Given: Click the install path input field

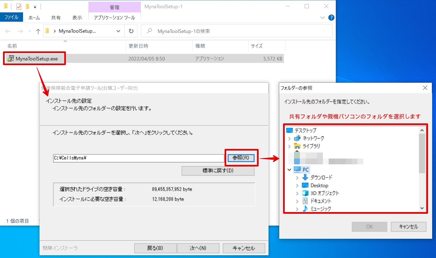Looking at the screenshot, I should 139,158.
